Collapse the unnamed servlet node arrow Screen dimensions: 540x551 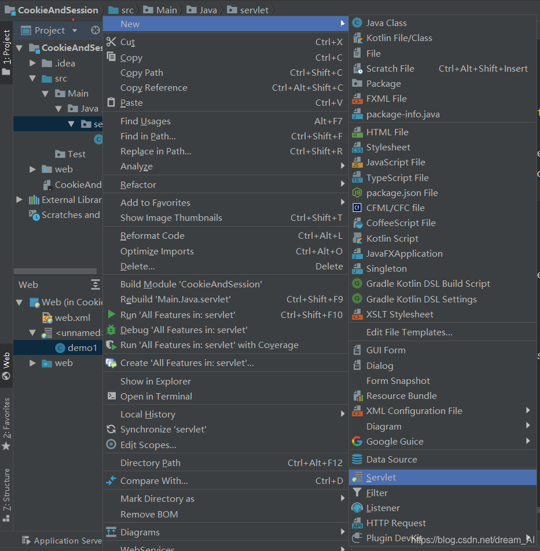pyautogui.click(x=33, y=332)
